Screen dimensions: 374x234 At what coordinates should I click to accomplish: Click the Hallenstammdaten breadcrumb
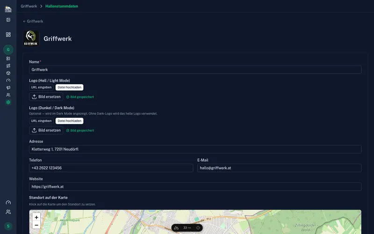pos(62,6)
